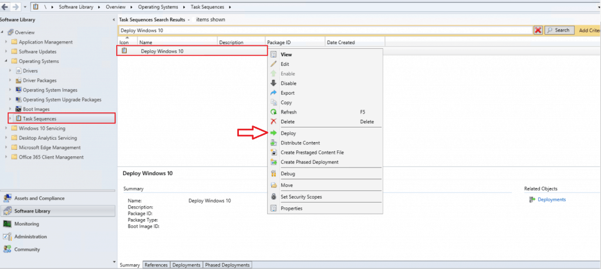The width and height of the screenshot is (601, 269).
Task: Click the Debug tools icon
Action: tap(274, 173)
